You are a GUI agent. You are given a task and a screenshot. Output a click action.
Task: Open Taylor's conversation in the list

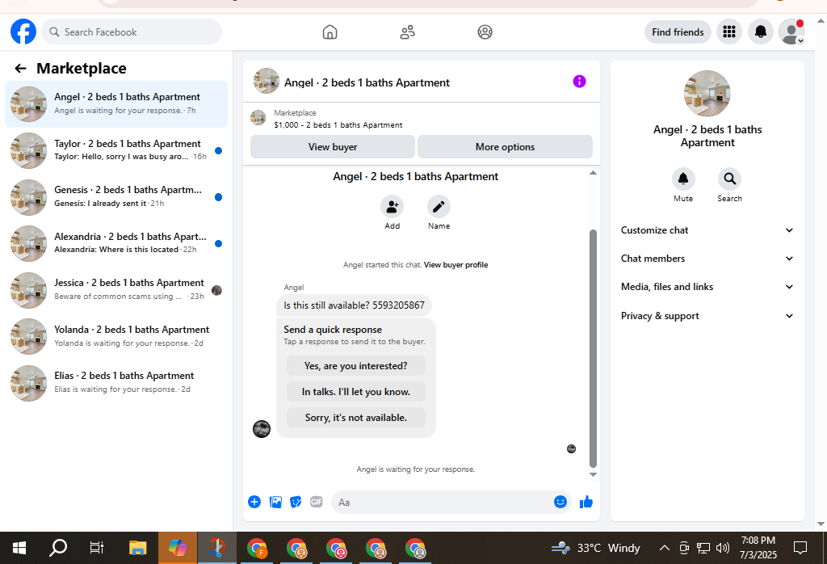click(116, 150)
